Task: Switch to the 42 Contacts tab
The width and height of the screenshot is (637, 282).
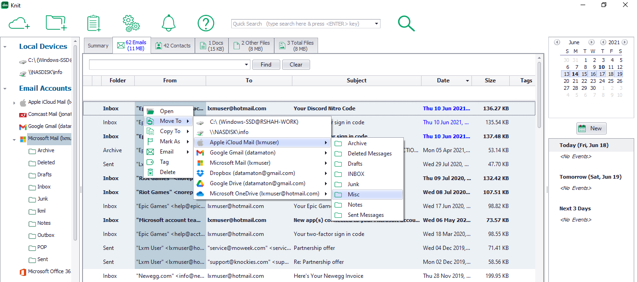Action: pyautogui.click(x=173, y=46)
